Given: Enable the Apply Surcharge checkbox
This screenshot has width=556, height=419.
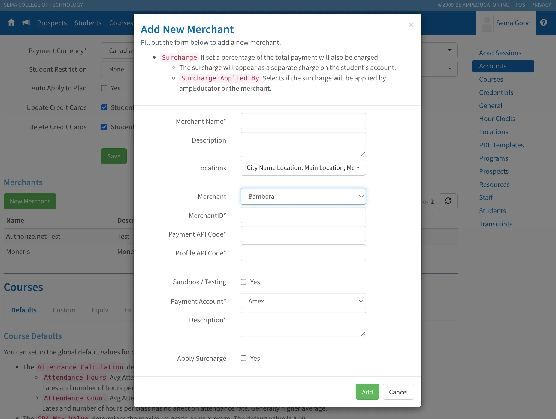Looking at the screenshot, I should (244, 358).
